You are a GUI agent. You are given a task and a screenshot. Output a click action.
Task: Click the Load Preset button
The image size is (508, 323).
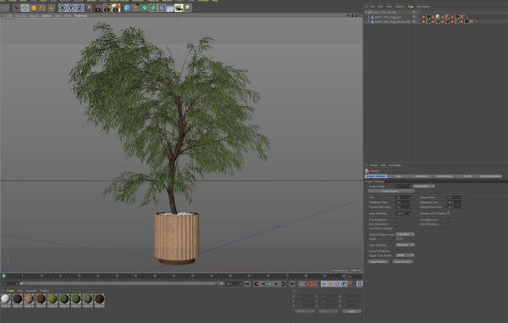click(378, 261)
